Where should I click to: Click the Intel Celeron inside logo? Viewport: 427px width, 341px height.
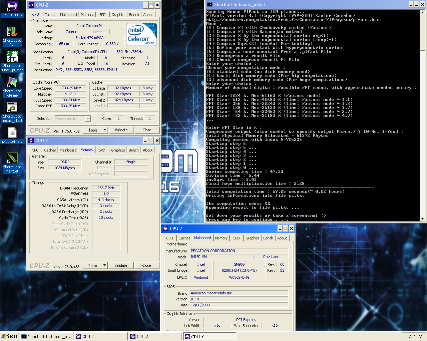click(141, 35)
